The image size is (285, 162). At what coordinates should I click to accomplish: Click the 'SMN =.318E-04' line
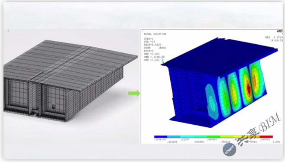(154, 57)
